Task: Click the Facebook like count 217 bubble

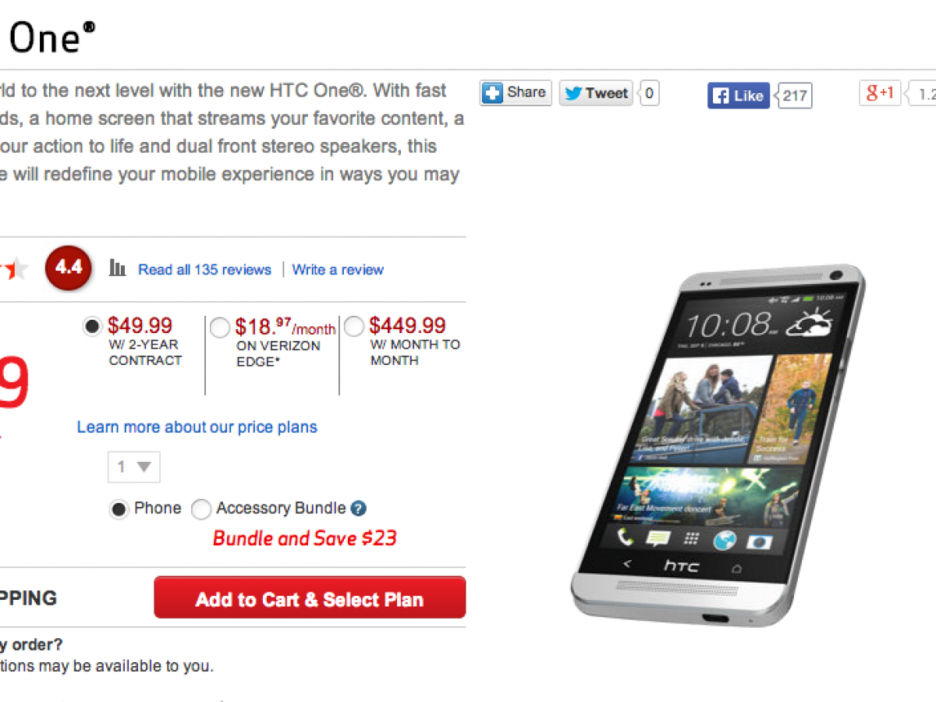Action: pos(795,97)
